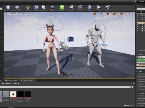Screen dimensions: 145x108
Task: Click the Cinematics clapperboard icon
Action: click(x=80, y=8)
